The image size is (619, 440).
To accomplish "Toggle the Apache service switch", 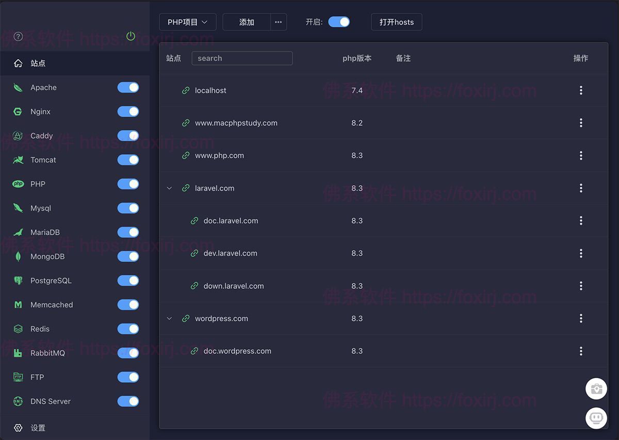I will [128, 87].
